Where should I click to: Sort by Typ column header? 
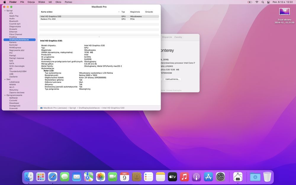click(123, 12)
